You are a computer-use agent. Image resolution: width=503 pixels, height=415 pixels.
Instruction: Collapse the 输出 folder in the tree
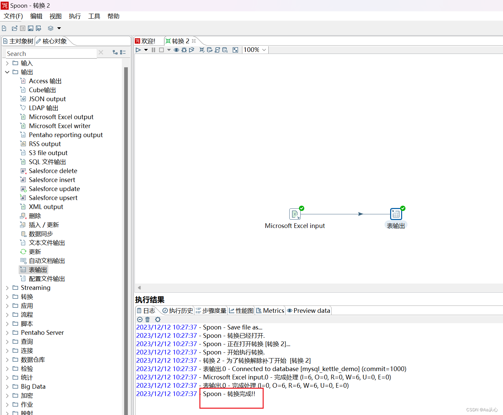(7, 72)
